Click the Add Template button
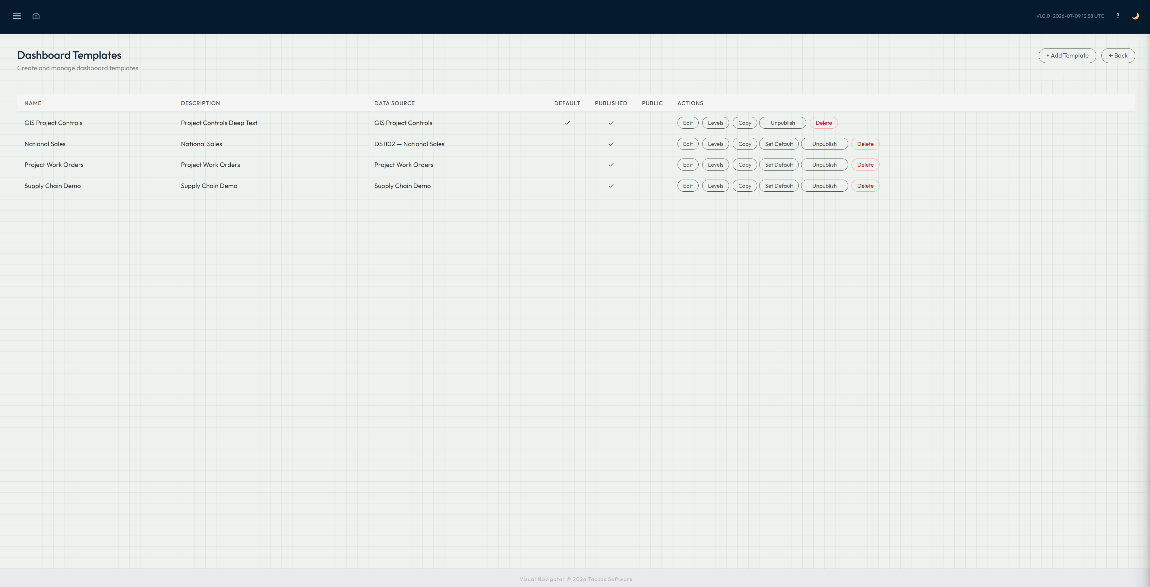1150x587 pixels. point(1067,56)
